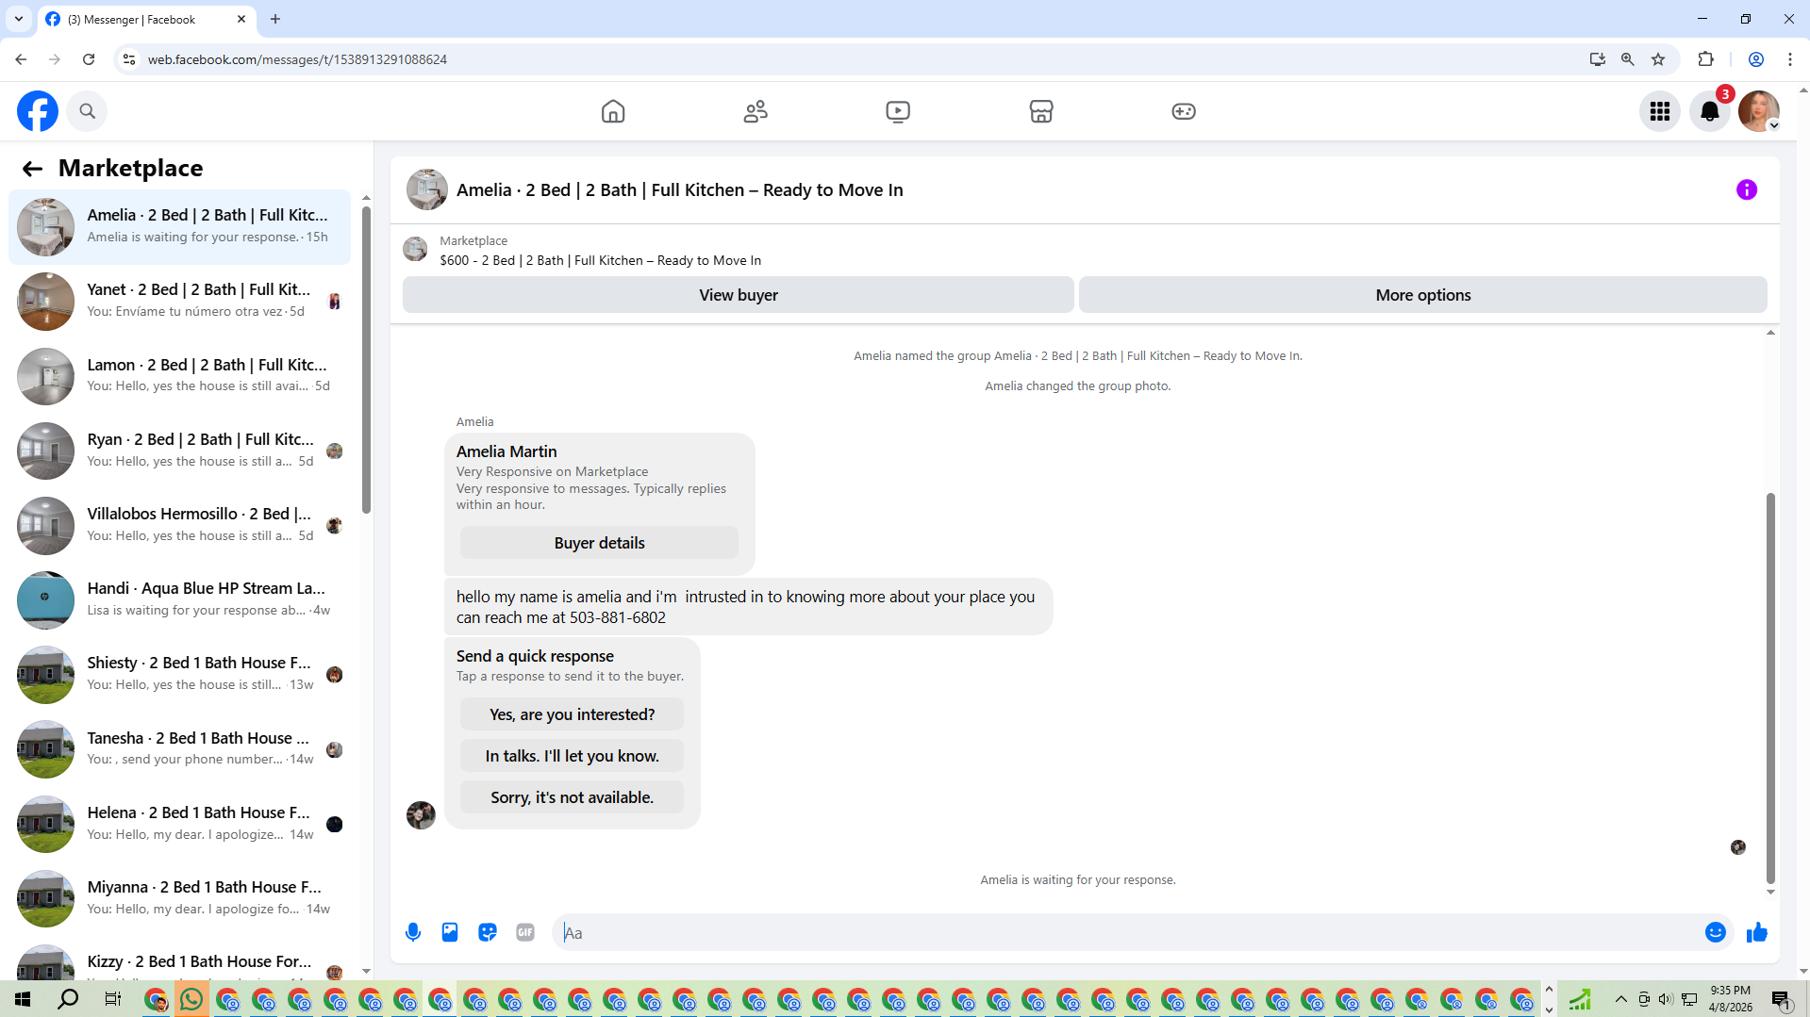The height and width of the screenshot is (1017, 1810).
Task: Open Helena's conversation
Action: coord(179,824)
